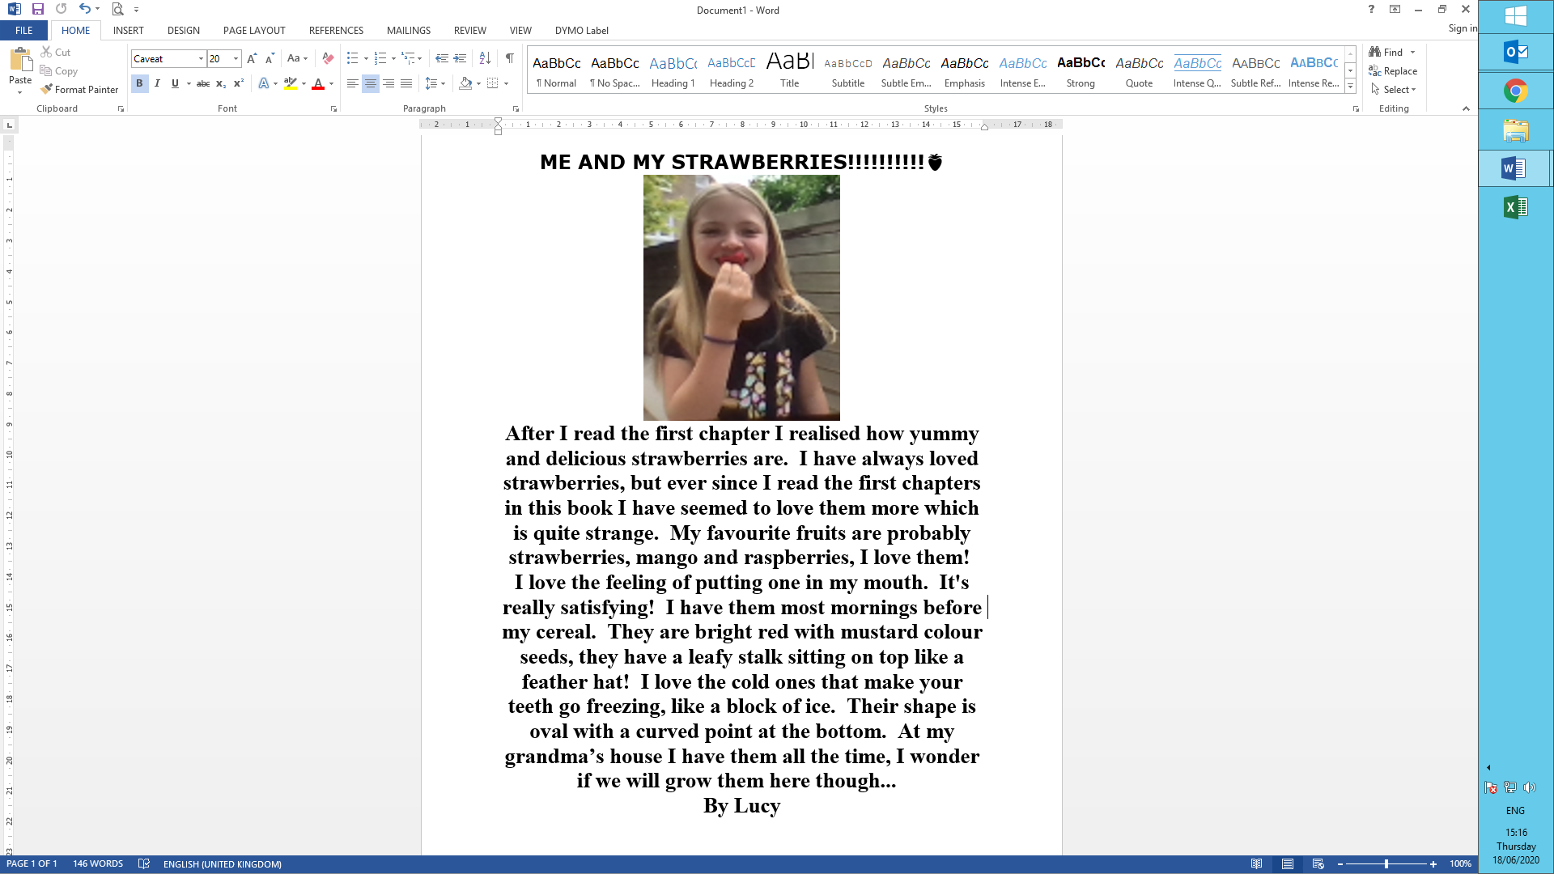
Task: Switch to the REFERENCES tab
Action: pos(336,31)
